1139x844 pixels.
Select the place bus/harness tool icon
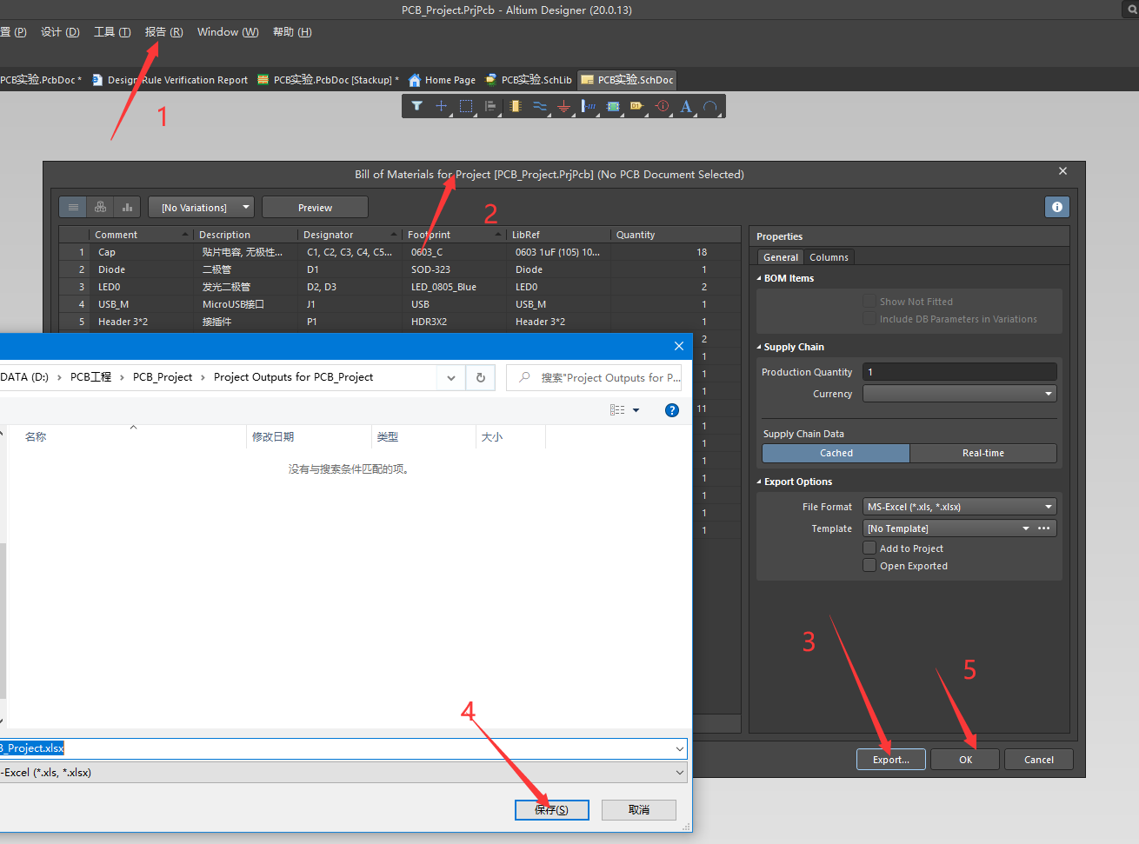(x=589, y=106)
